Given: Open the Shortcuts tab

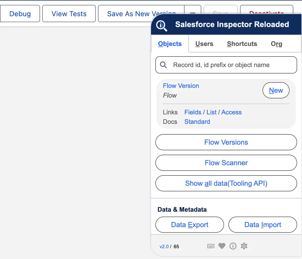Looking at the screenshot, I should [x=242, y=44].
